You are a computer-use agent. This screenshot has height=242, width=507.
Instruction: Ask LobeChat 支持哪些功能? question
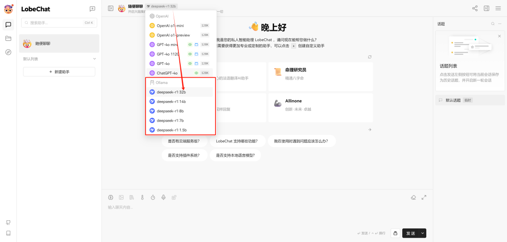click(238, 141)
